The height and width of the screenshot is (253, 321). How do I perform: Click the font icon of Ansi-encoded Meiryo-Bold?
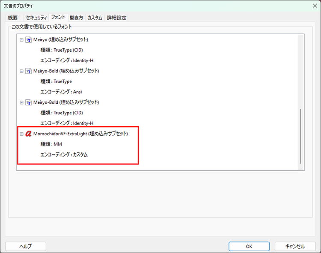click(x=28, y=71)
